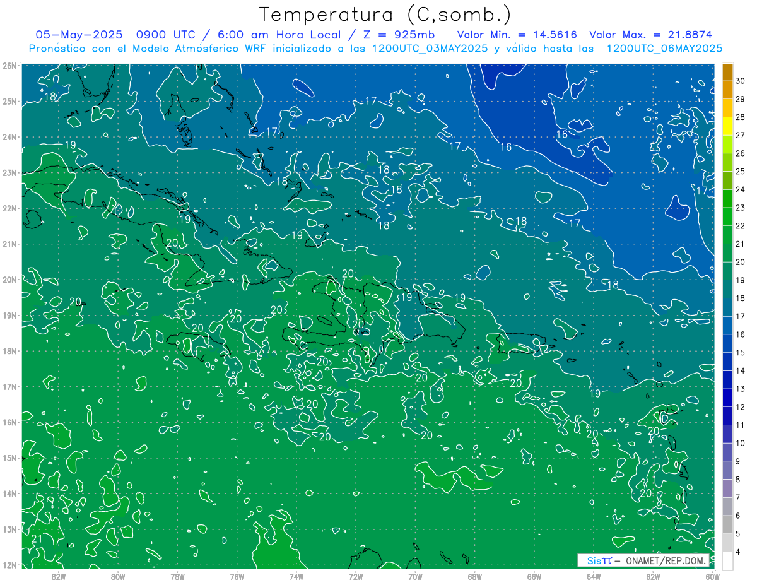Screen dimensions: 757x585
Task: Click the 60W longitude axis label
Action: [x=712, y=576]
